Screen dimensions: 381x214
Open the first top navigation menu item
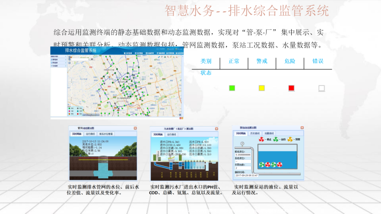click(x=129, y=53)
